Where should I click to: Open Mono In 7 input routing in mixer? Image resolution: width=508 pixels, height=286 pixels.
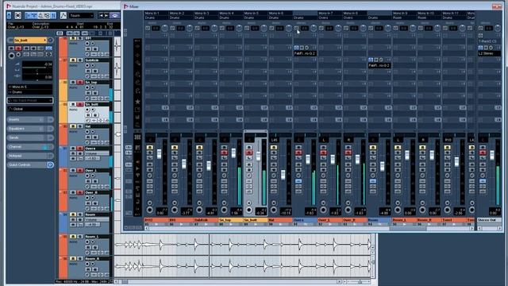pyautogui.click(x=330, y=13)
